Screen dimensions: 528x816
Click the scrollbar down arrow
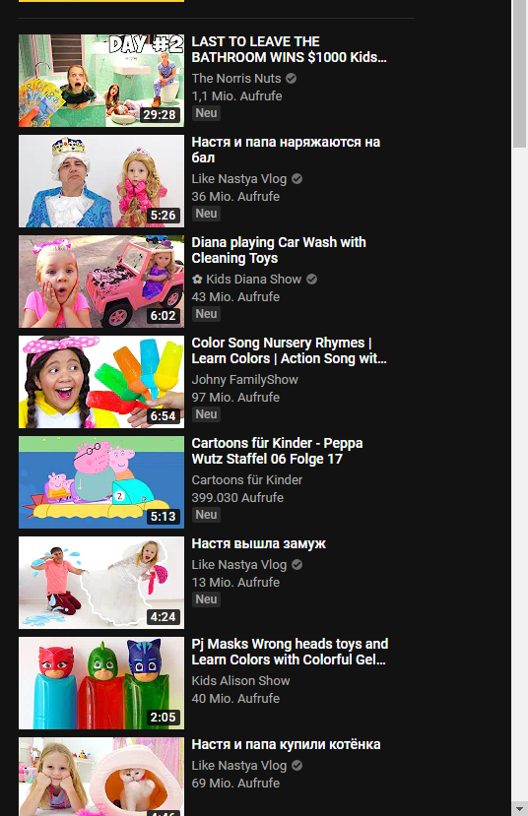(x=520, y=808)
